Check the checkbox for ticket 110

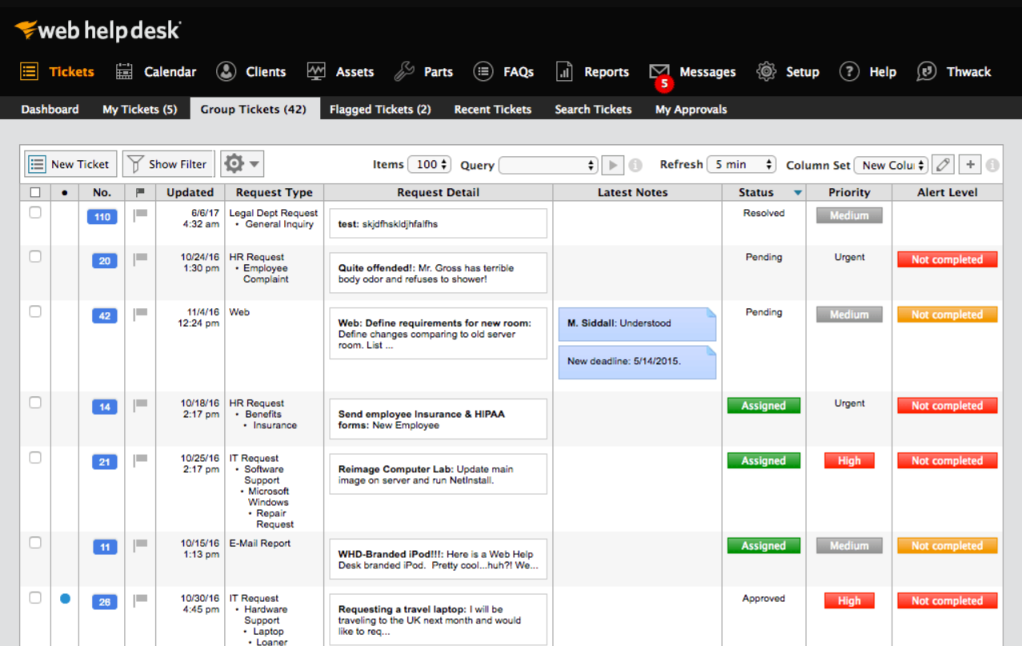[34, 213]
